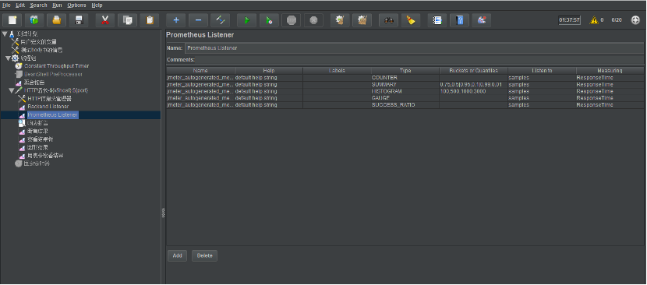647x285 pixels.
Task: Create a new test plan from the toolbar
Action: (12, 20)
